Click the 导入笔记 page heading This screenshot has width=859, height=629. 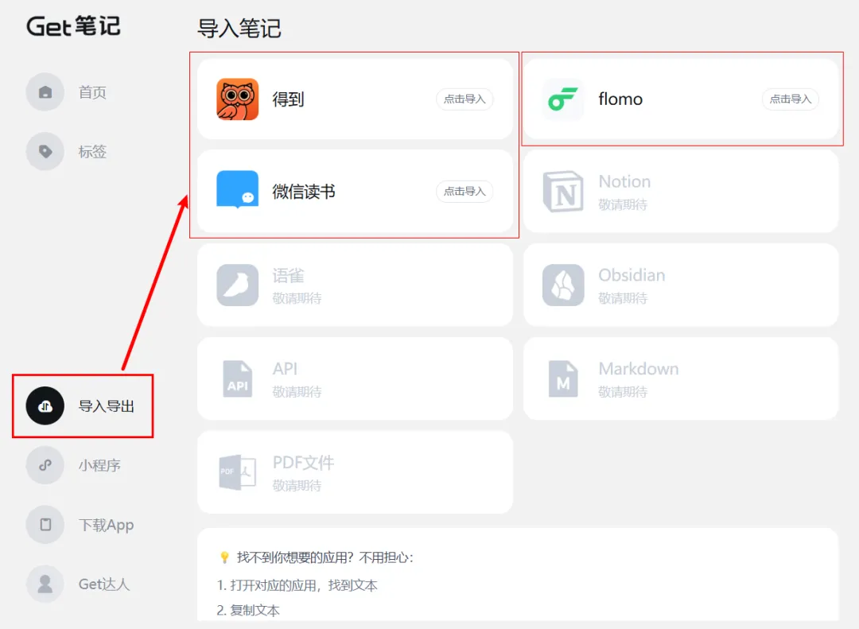[239, 29]
